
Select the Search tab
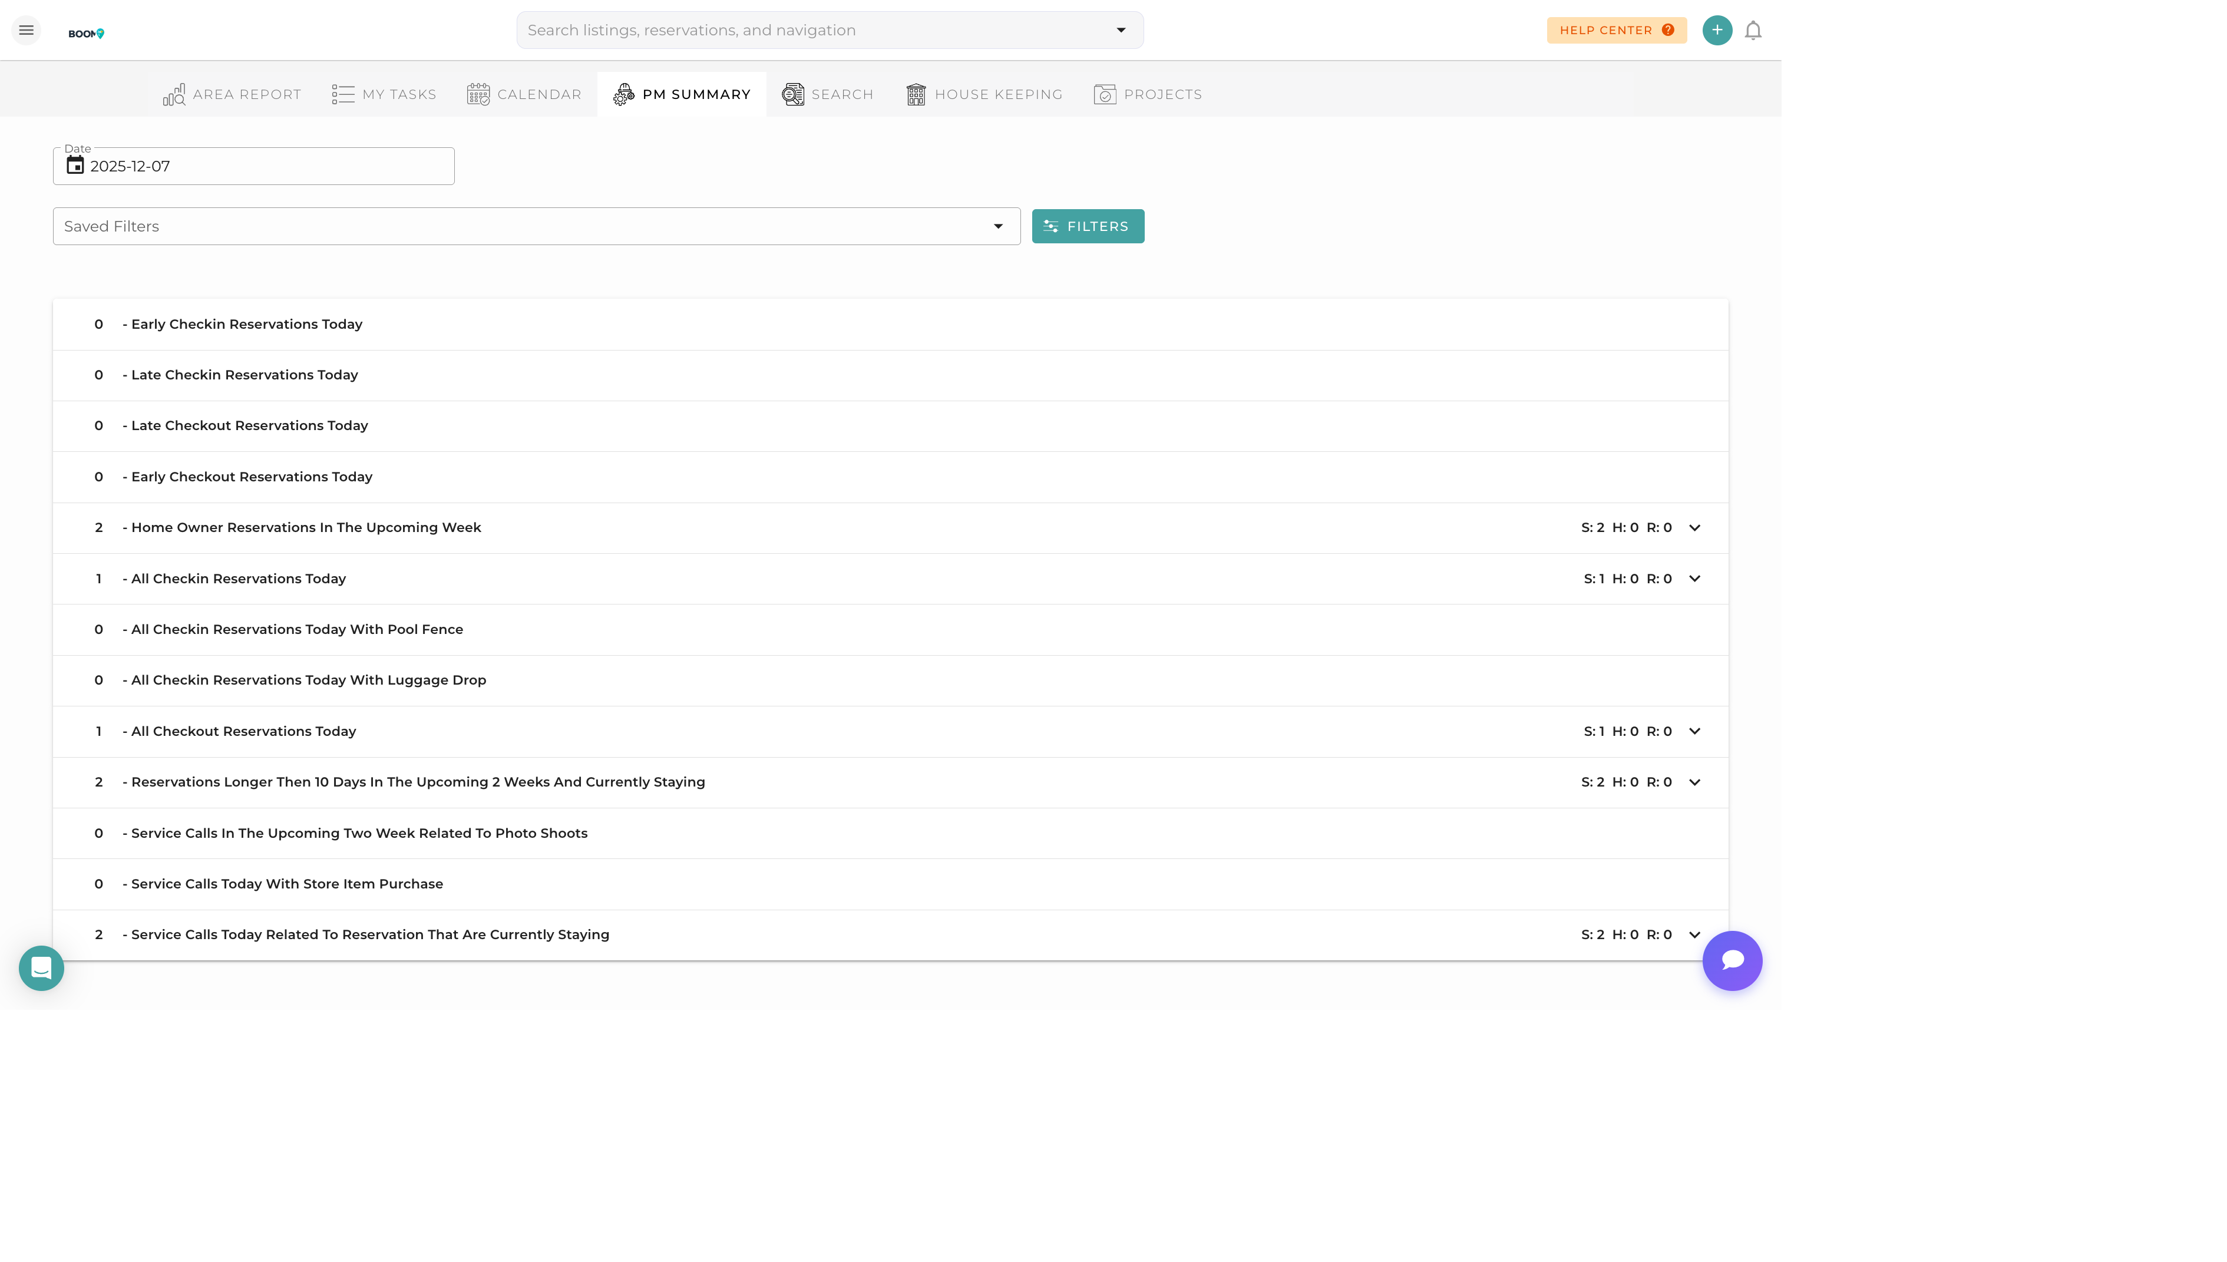tap(827, 94)
